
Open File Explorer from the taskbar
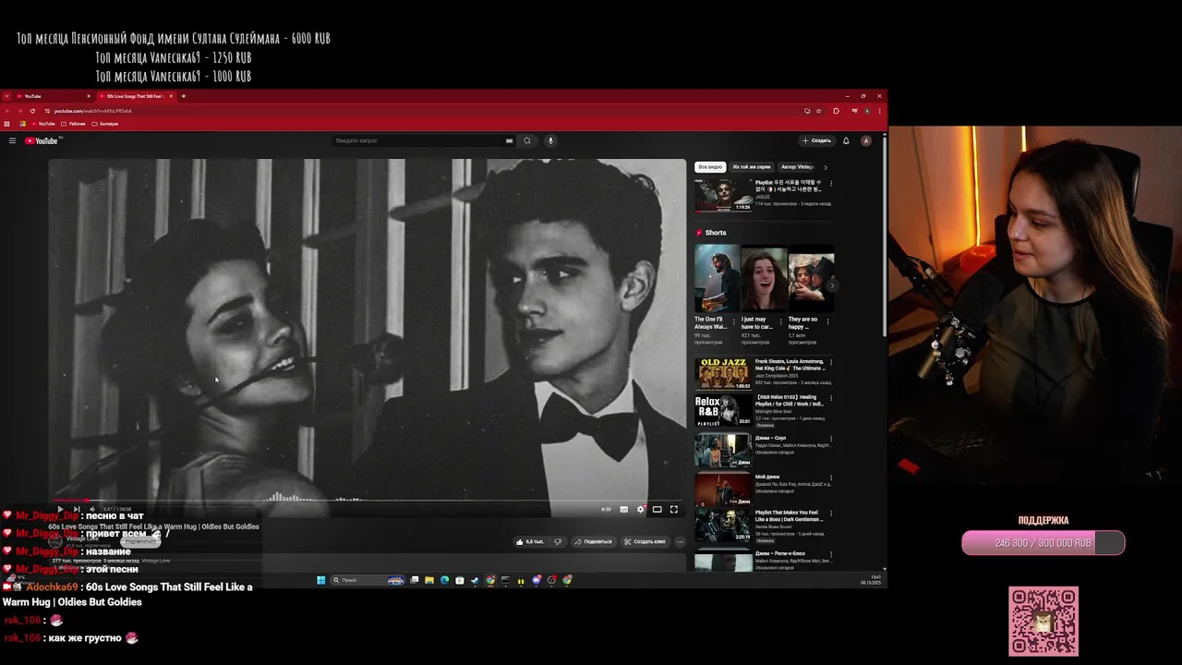(429, 580)
